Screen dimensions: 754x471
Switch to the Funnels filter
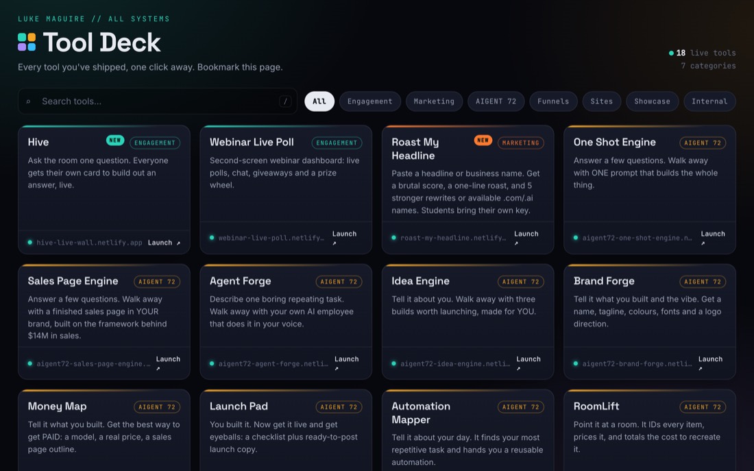(553, 101)
